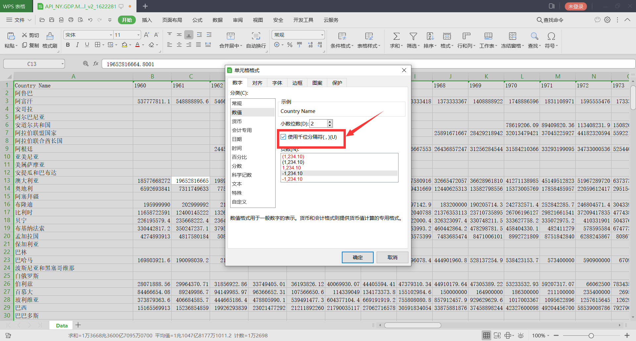Toggle underline formatting
Image resolution: width=636 pixels, height=341 pixels.
point(87,45)
